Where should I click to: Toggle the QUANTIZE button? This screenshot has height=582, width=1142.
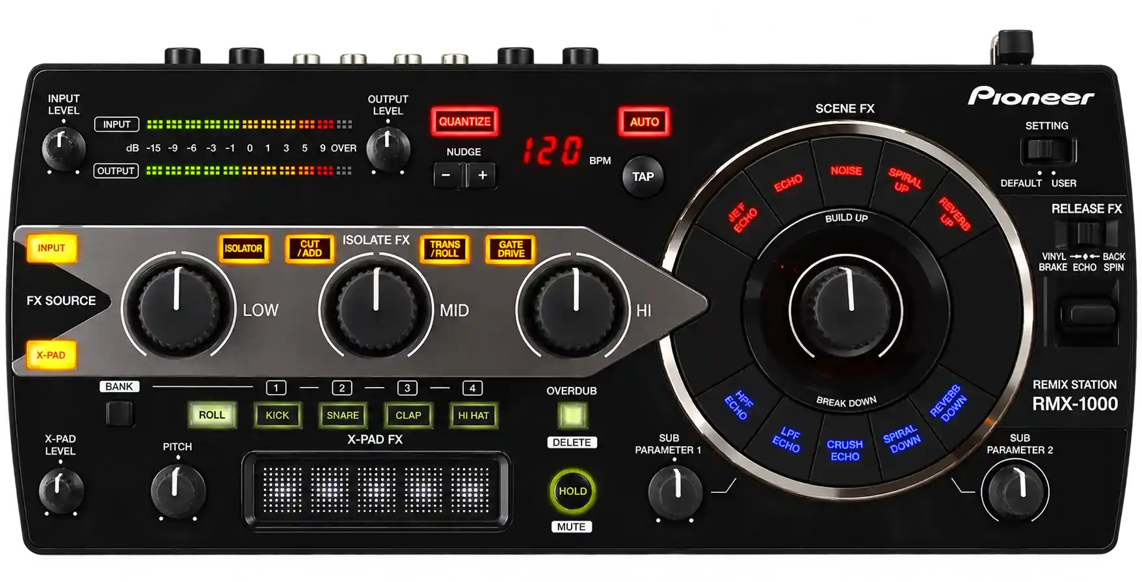[x=464, y=122]
